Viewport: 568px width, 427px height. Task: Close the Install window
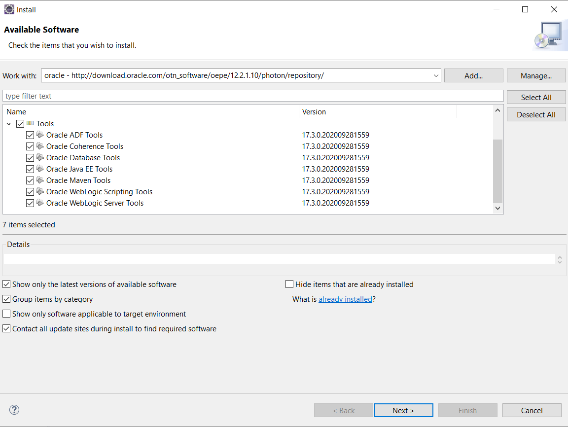pyautogui.click(x=554, y=9)
